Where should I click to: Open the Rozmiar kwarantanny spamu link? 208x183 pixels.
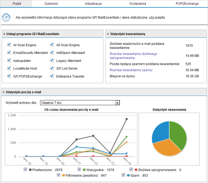pyautogui.click(x=131, y=70)
